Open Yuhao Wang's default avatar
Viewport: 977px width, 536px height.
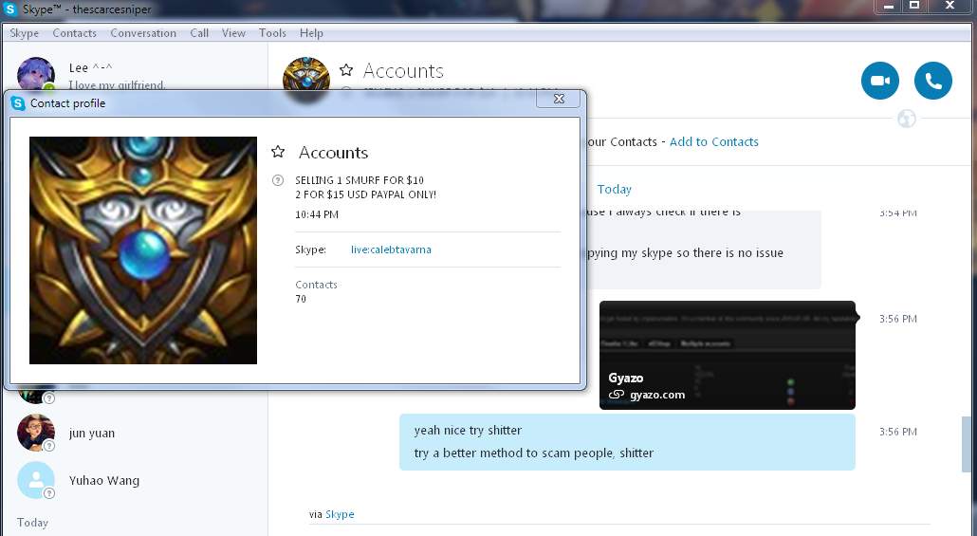(x=35, y=480)
